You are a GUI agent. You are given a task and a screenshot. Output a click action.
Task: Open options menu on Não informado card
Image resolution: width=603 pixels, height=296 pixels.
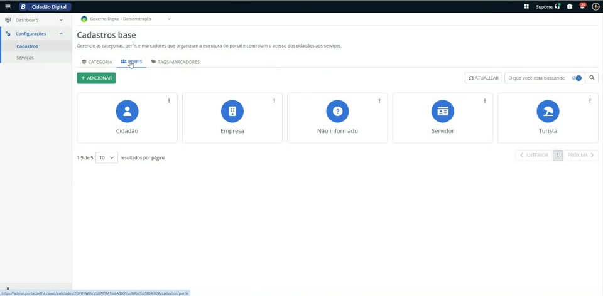point(379,100)
